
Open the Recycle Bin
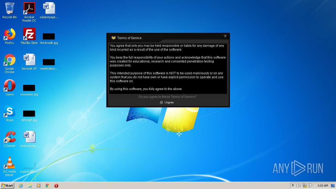click(x=9, y=10)
